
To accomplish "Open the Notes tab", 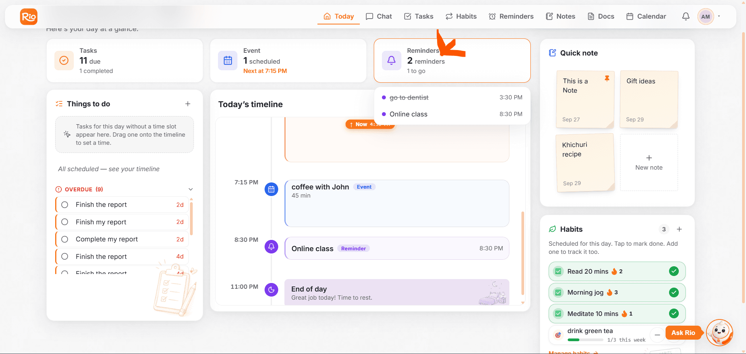I will 561,16.
